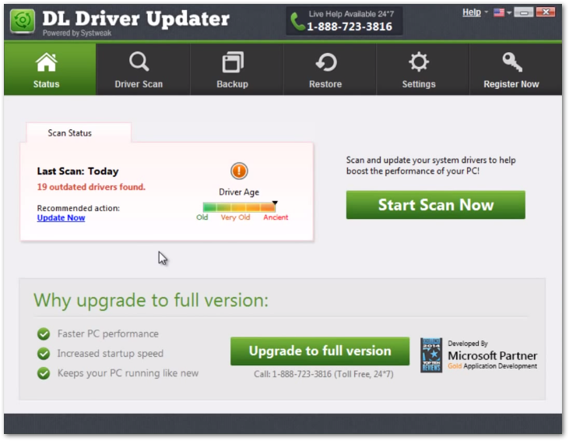Open the Backup tab

(237, 69)
